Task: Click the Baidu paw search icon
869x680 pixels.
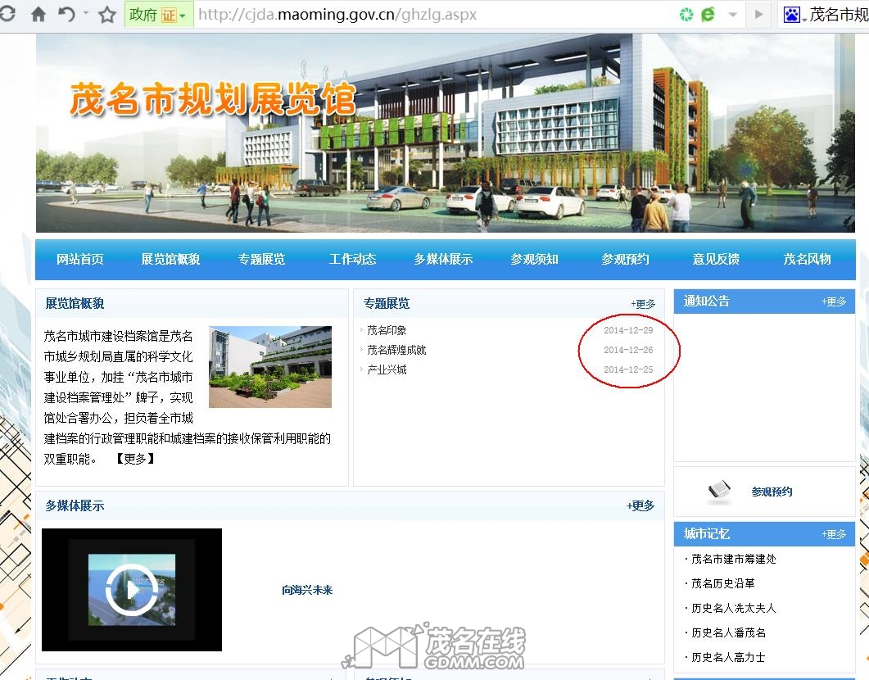Action: [x=791, y=15]
